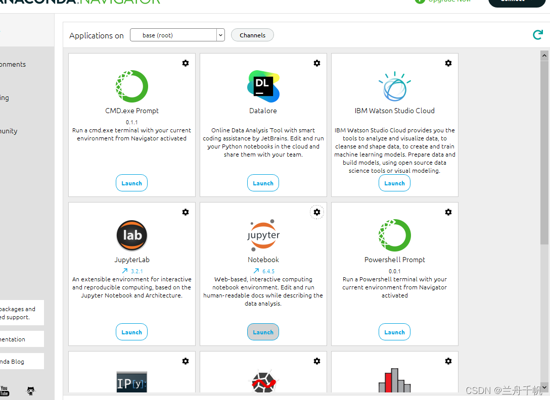Viewport: 550px width, 400px height.
Task: Click scrollbar down arrow in applications list
Action: pyautogui.click(x=544, y=387)
